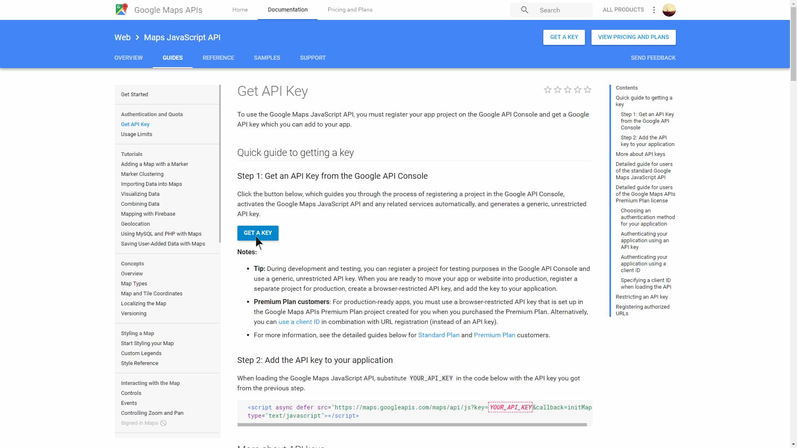The width and height of the screenshot is (797, 448).
Task: Rate the page five stars
Action: coord(587,90)
